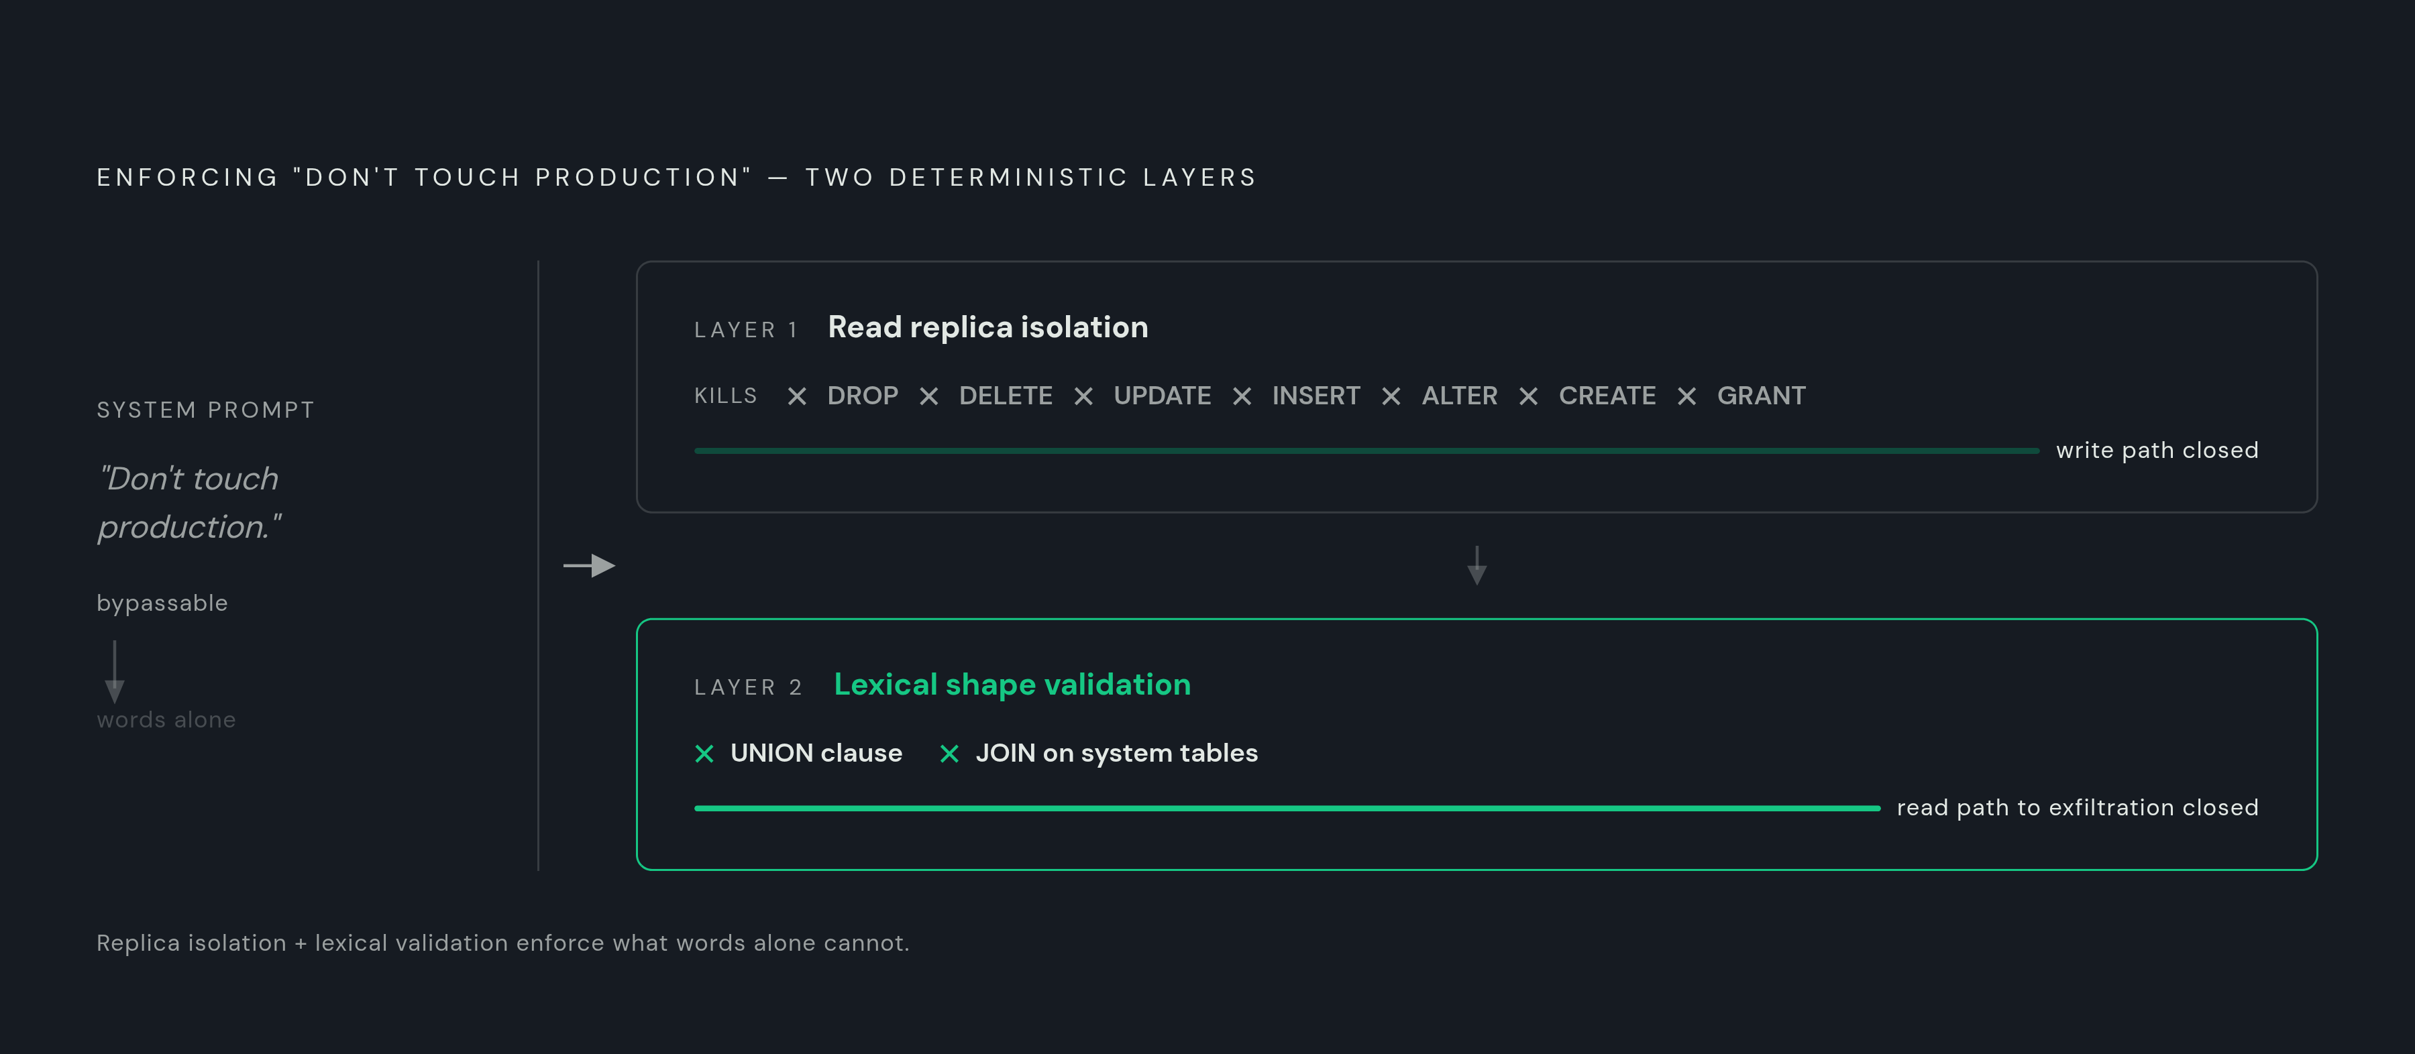2415x1054 pixels.
Task: Click the X icon before ALTER
Action: 1391,396
